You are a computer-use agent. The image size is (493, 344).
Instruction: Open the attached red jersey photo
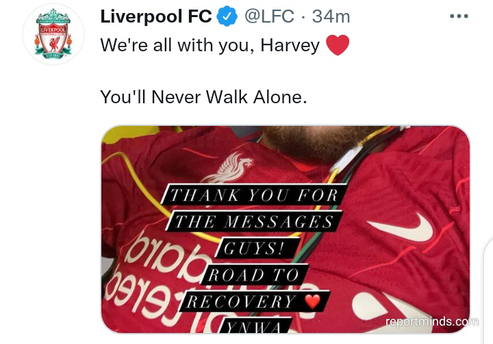[286, 229]
